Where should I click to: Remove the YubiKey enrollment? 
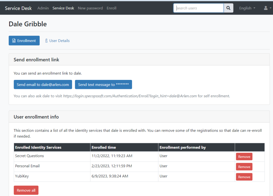click(244, 177)
